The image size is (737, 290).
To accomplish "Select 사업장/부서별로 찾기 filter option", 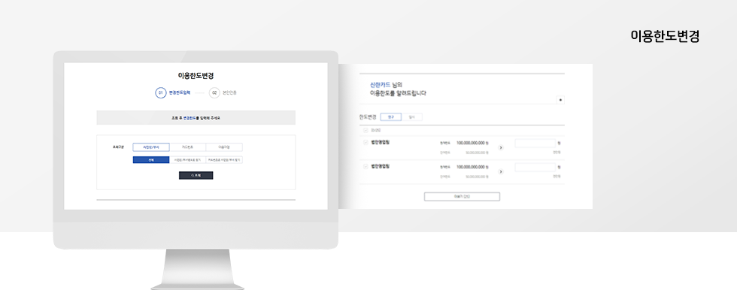I will point(187,160).
